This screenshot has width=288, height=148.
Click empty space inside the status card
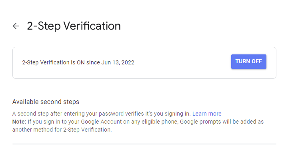[x=182, y=63]
